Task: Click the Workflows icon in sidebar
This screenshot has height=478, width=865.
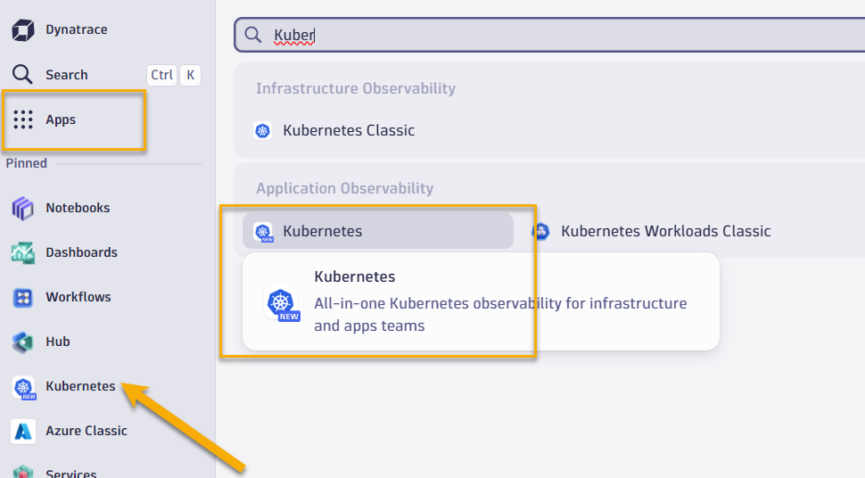Action: [x=23, y=297]
